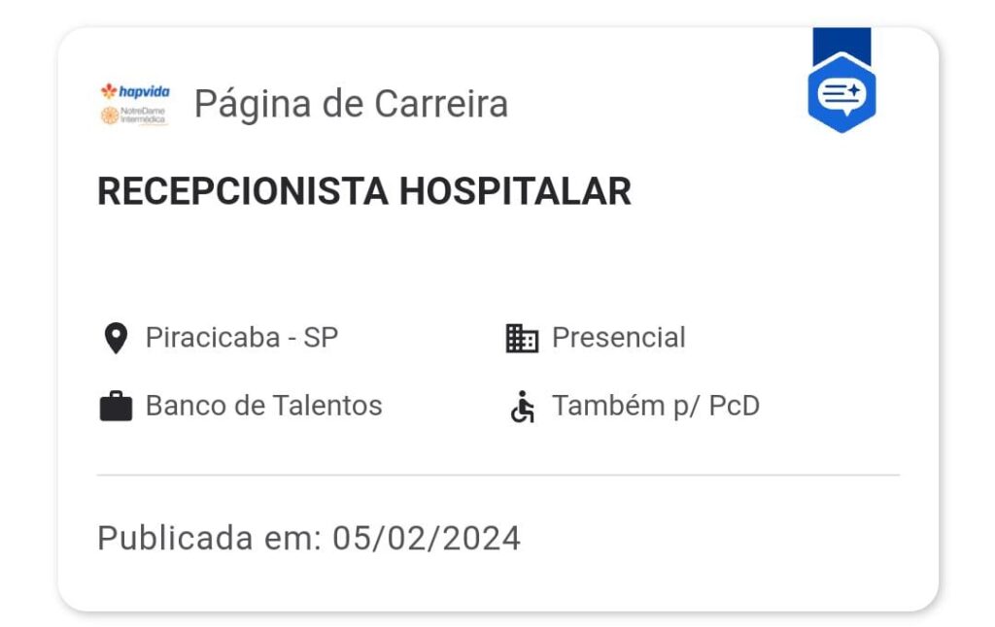Click the Hapvida NotreDame company logo
Image resolution: width=995 pixels, height=627 pixels.
[x=135, y=104]
